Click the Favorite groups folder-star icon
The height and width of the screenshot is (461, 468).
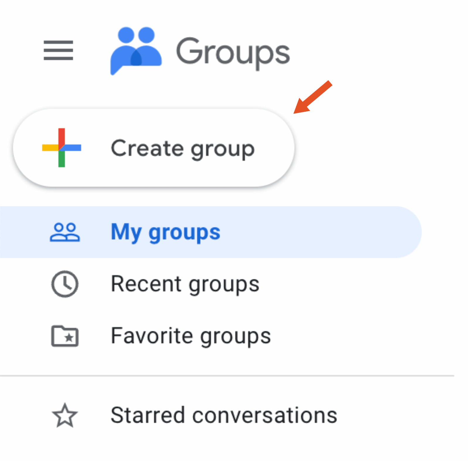65,336
